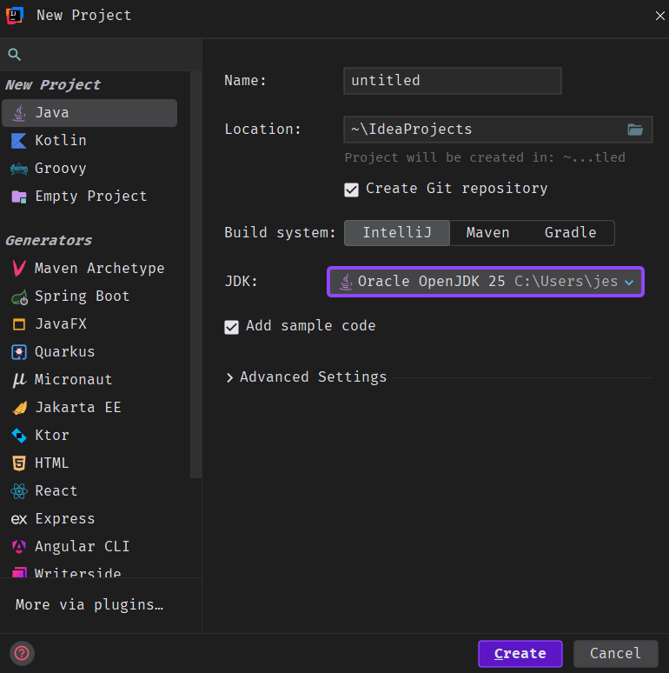Choose the Ktor icon

(x=19, y=436)
